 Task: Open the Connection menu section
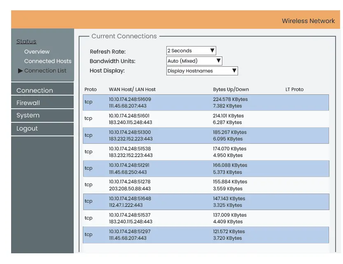(35, 91)
